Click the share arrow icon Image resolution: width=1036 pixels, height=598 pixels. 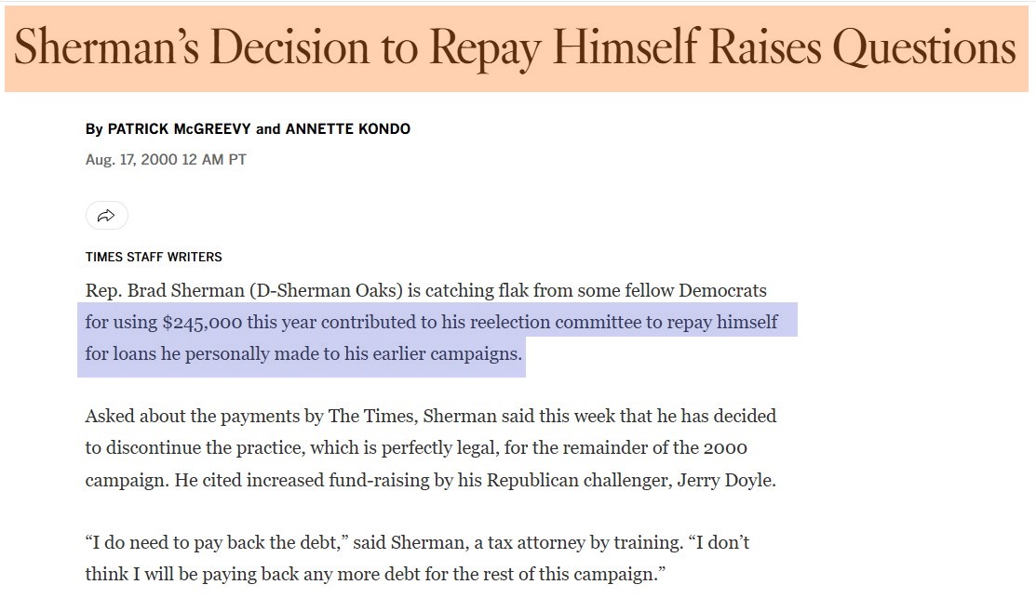coord(106,215)
